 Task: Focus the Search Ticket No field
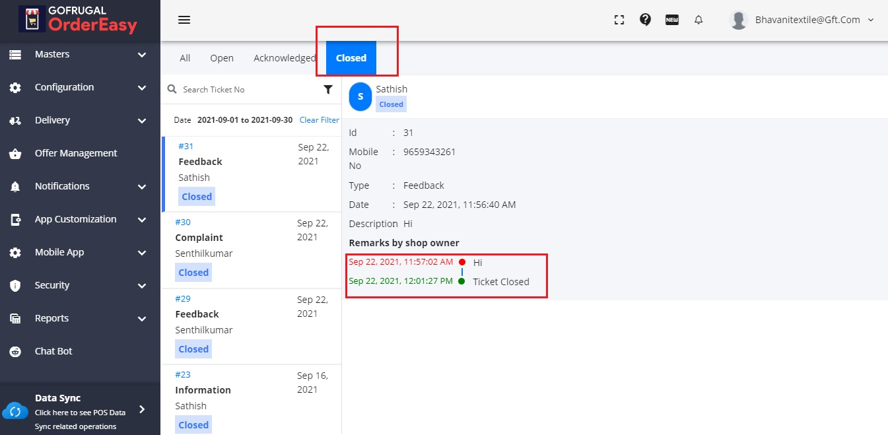[250, 89]
